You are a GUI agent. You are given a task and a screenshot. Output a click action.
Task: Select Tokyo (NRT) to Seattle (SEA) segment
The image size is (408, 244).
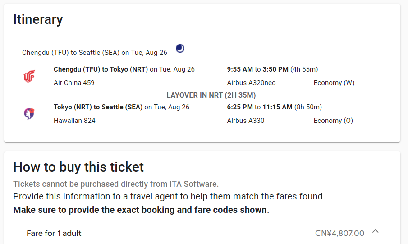(98, 107)
